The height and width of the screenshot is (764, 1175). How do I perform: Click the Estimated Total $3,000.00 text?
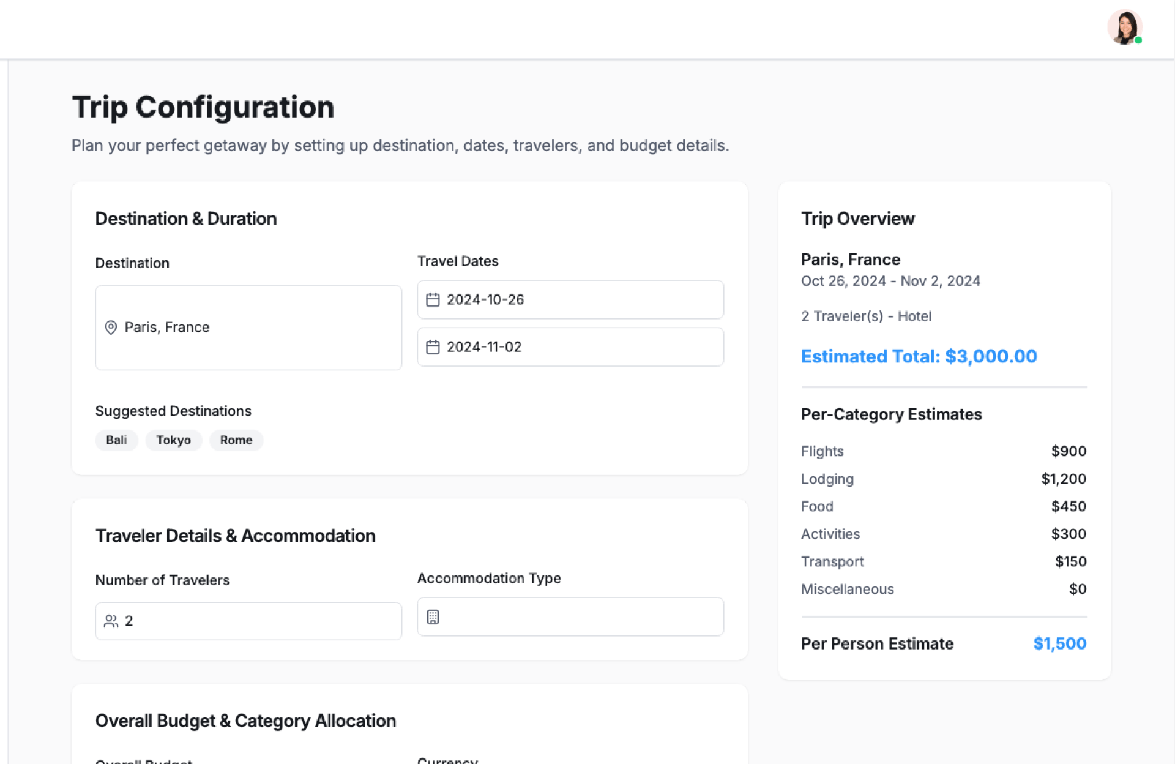(919, 356)
